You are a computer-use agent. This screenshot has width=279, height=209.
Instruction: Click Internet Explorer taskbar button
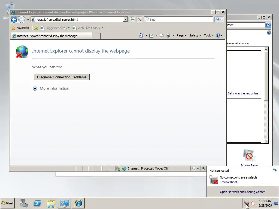point(78,203)
